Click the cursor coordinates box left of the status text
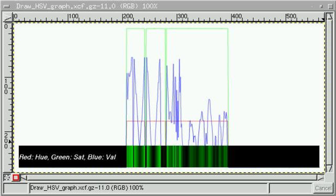 [x=16, y=188]
